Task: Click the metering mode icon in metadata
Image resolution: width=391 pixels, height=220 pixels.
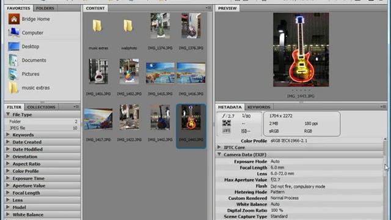Action: pyautogui.click(x=227, y=123)
